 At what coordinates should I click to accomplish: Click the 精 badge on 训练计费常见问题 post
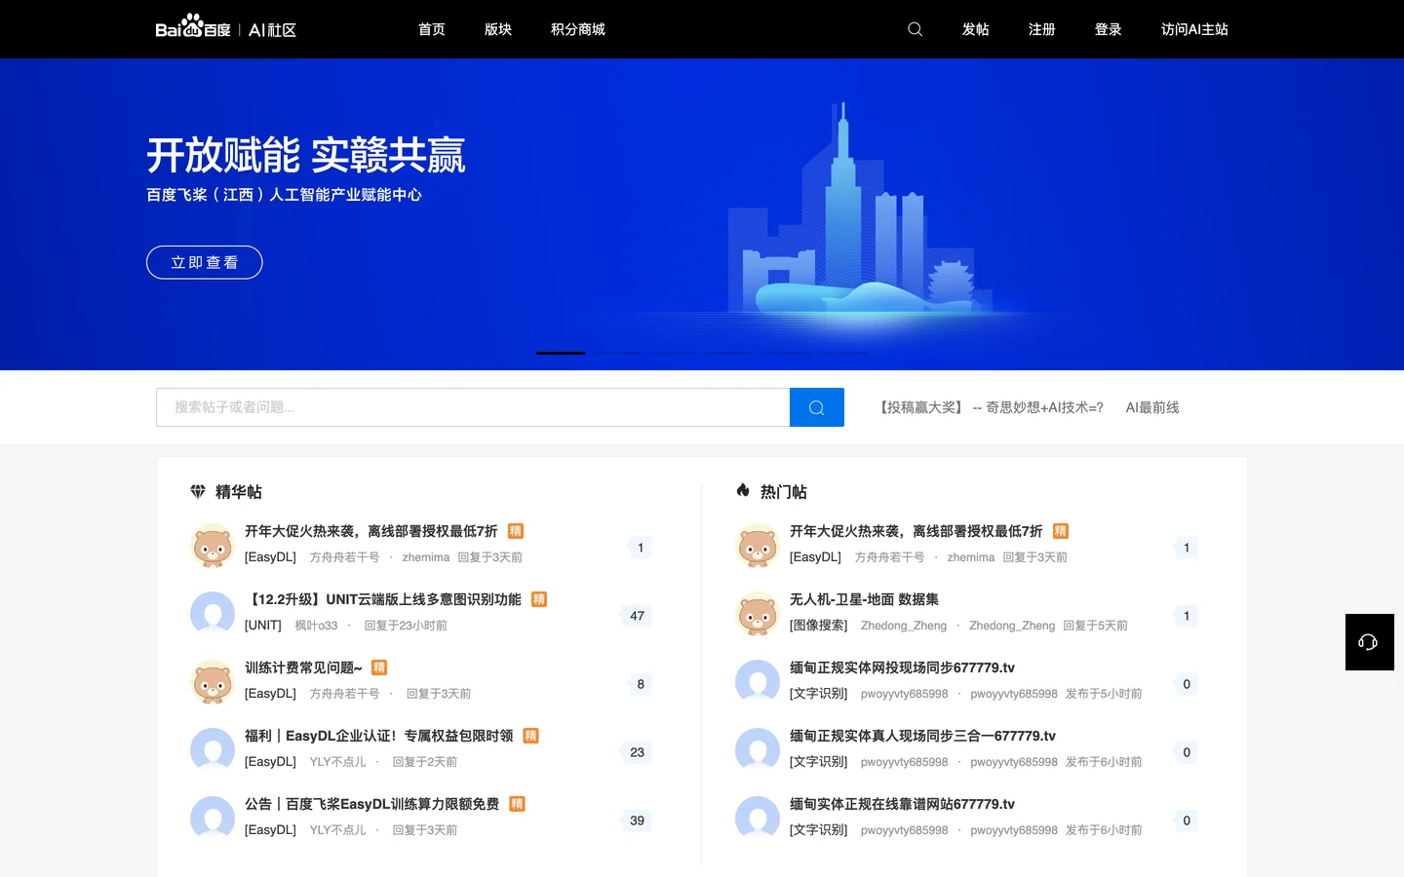(379, 667)
